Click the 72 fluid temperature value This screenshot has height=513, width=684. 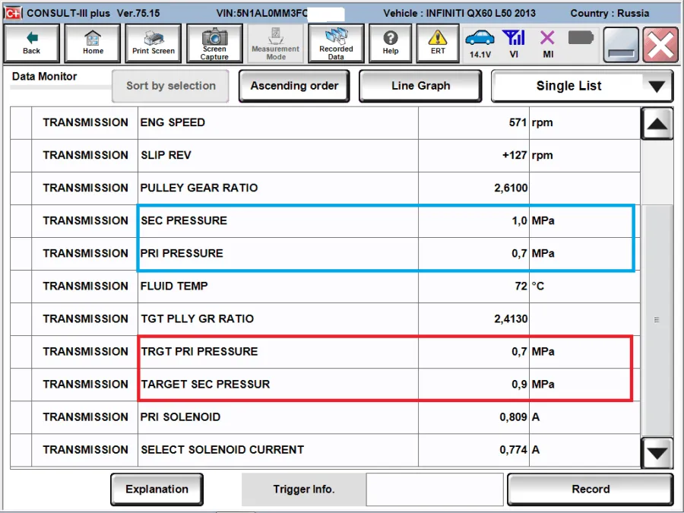(521, 287)
